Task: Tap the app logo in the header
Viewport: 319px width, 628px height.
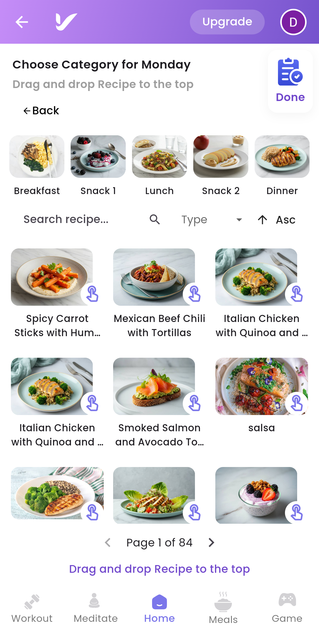Action: click(x=66, y=22)
